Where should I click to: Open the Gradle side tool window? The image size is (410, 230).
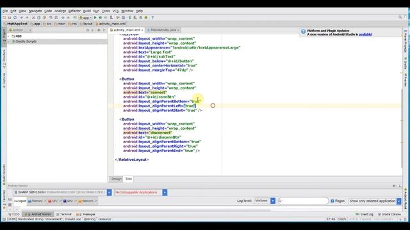click(x=406, y=63)
